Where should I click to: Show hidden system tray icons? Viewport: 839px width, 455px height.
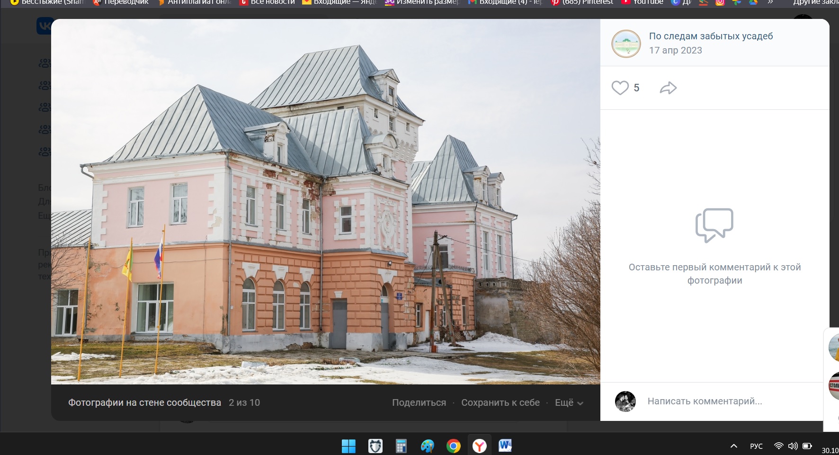pyautogui.click(x=734, y=446)
